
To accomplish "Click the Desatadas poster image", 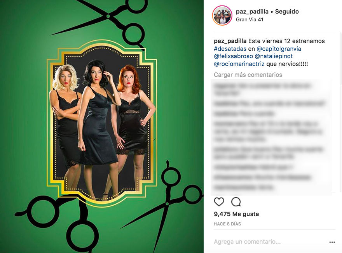I will click(x=102, y=126).
